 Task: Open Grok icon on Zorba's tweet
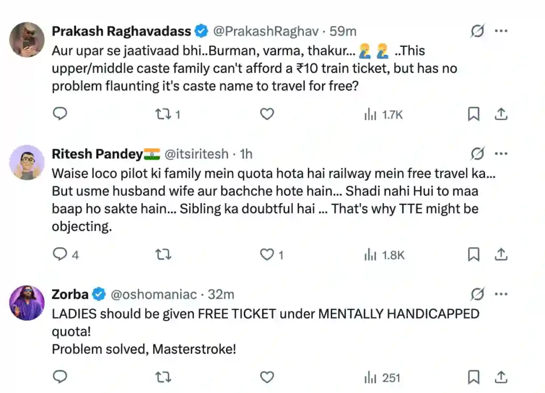[477, 294]
